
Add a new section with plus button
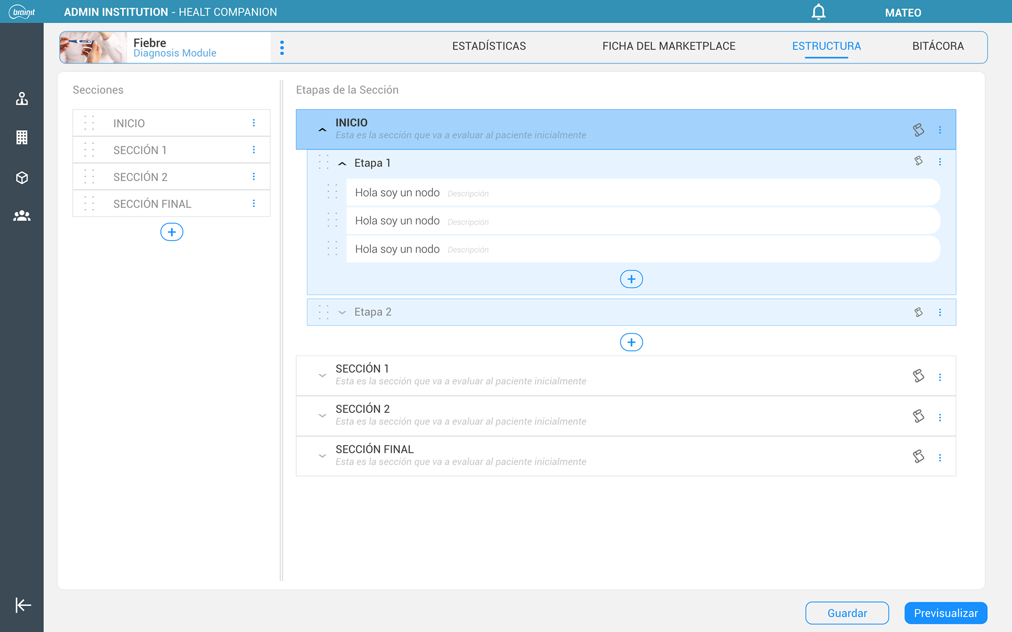(171, 232)
